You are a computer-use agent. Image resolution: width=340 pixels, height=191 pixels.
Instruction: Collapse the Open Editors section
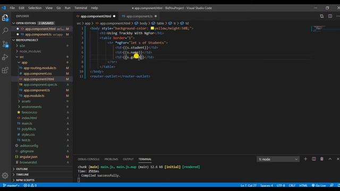coord(42,23)
